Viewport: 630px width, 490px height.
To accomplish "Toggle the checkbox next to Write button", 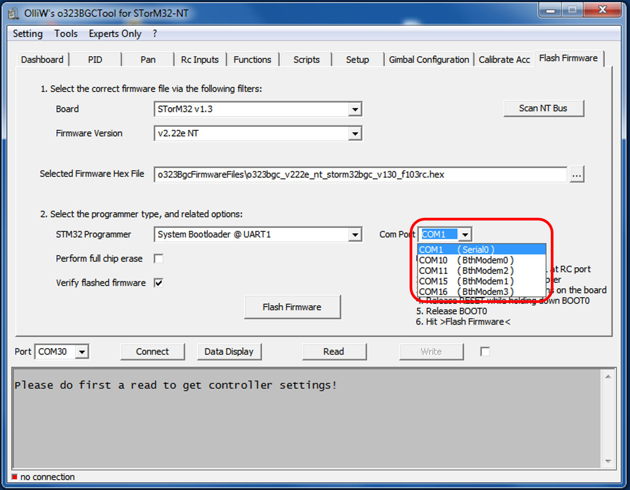I will [485, 351].
